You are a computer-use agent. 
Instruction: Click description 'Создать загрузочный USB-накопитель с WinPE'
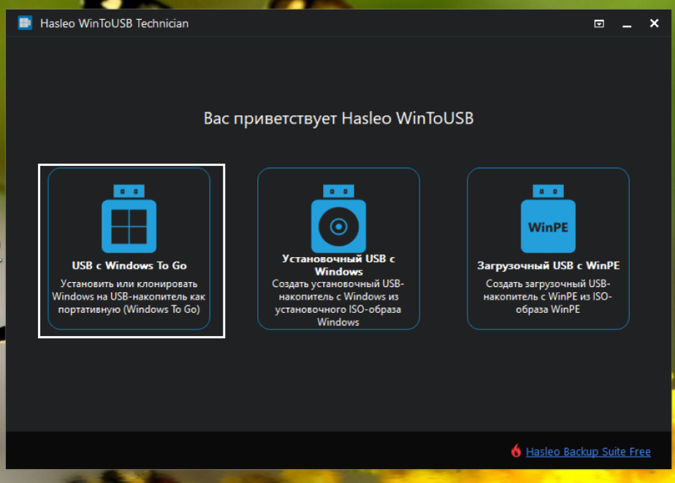click(x=548, y=297)
